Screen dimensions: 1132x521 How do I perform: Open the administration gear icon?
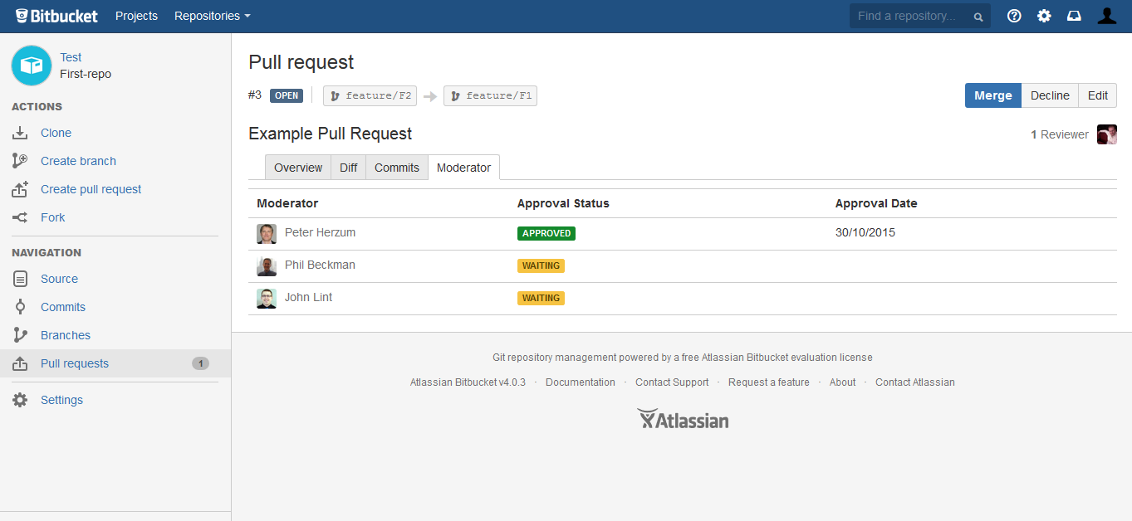1044,16
